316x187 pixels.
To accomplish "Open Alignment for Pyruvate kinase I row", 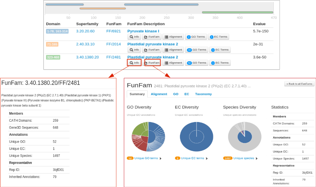I will 173,37.
